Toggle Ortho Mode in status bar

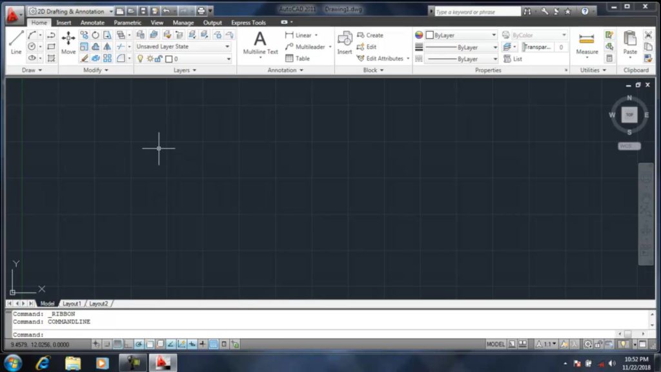tap(128, 345)
